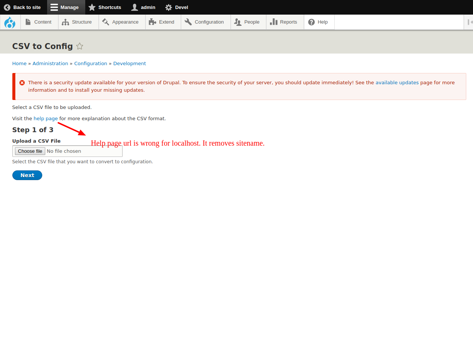Click the Appearance paintbrush icon
473x343 pixels.
coord(105,22)
